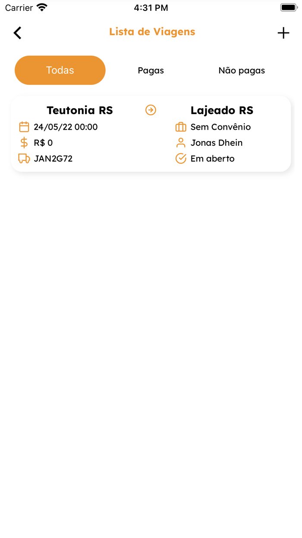Tap the person icon beside Jonas Dhein
302x538 pixels.
coord(181,143)
